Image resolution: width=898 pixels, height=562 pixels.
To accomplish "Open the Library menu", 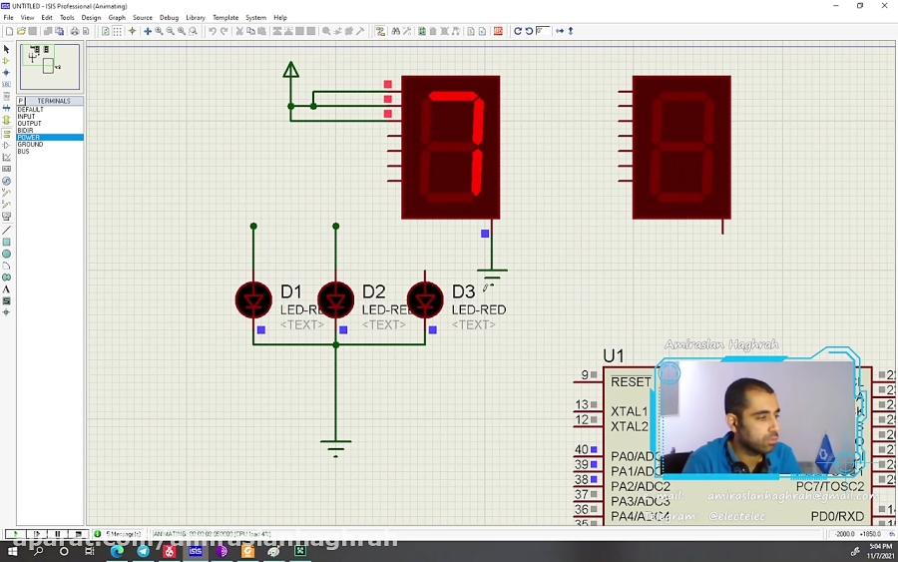I will [196, 18].
